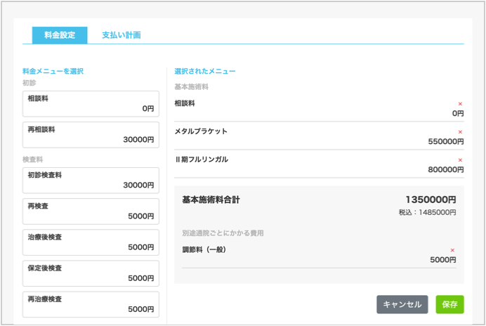Switch to the 支払い計画 tab
The image size is (486, 326).
[x=121, y=35]
